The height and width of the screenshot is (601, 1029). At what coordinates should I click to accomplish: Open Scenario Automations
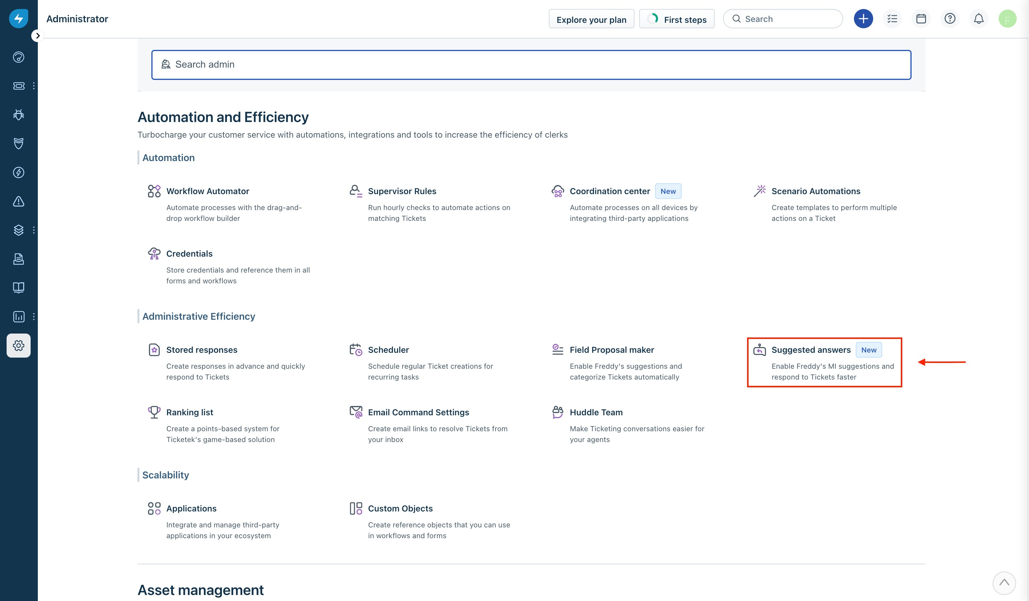[816, 191]
